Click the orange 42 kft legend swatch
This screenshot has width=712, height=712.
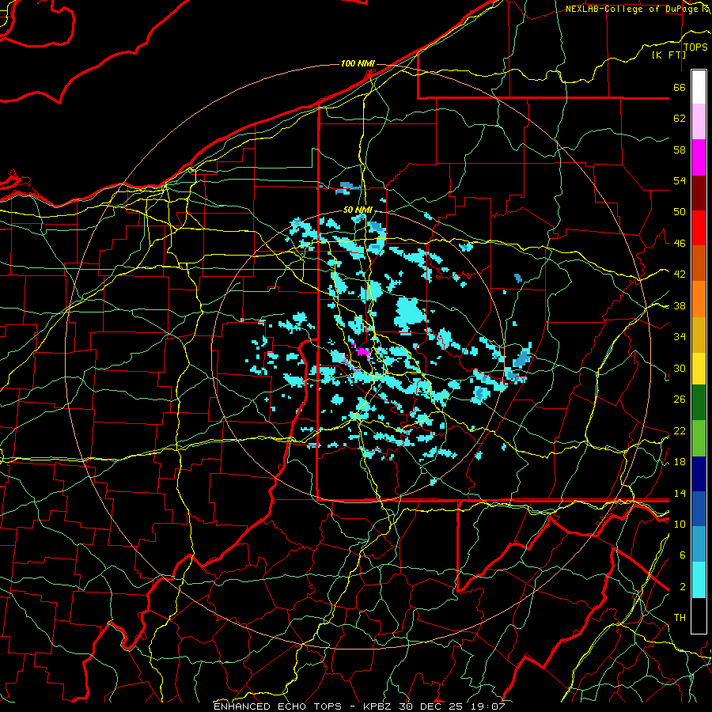point(699,299)
